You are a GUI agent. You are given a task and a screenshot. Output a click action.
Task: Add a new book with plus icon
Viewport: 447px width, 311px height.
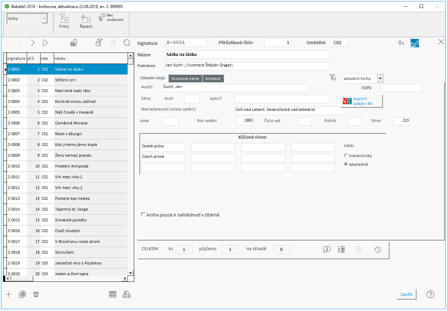pos(9,295)
